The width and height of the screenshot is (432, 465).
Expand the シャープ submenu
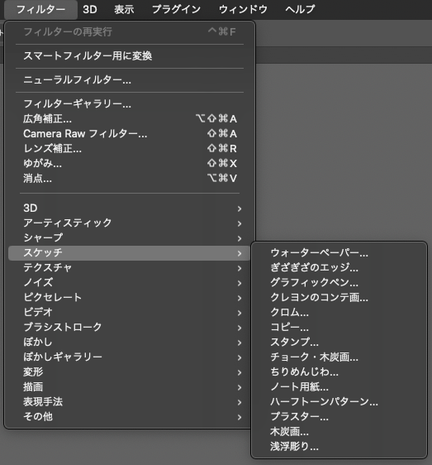tap(130, 237)
